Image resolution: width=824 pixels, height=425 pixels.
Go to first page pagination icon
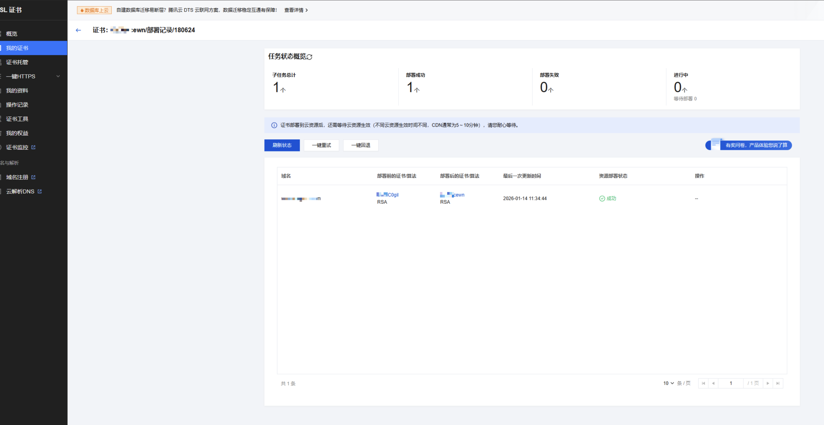click(x=704, y=383)
